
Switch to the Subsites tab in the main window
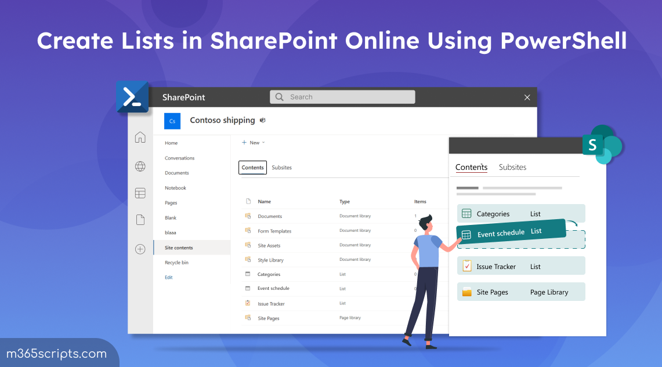281,168
